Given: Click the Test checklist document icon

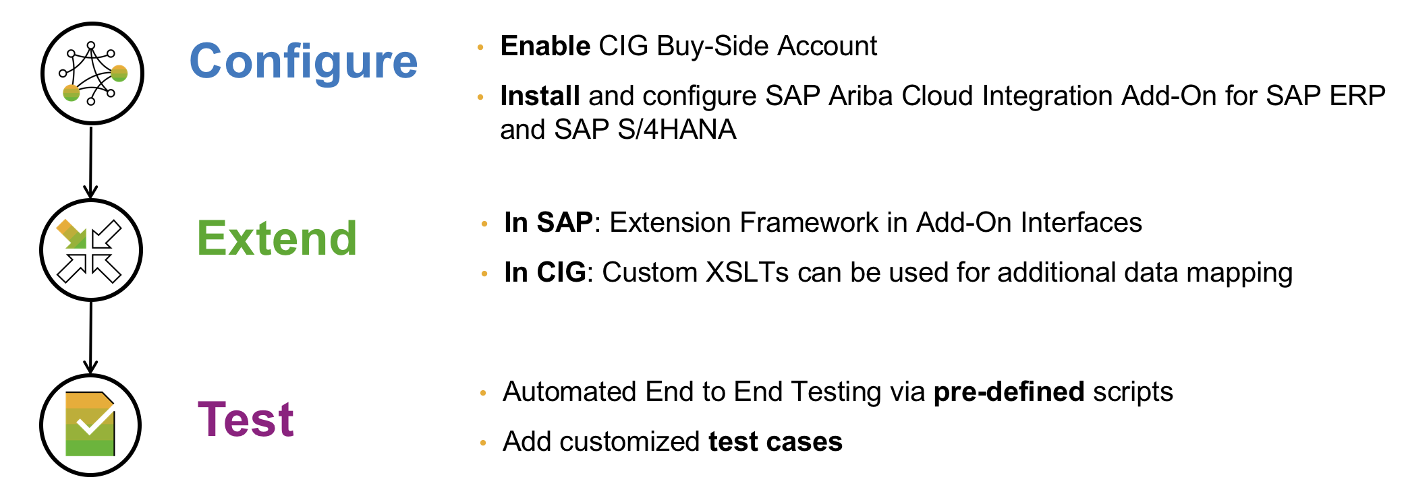Looking at the screenshot, I should (x=90, y=425).
